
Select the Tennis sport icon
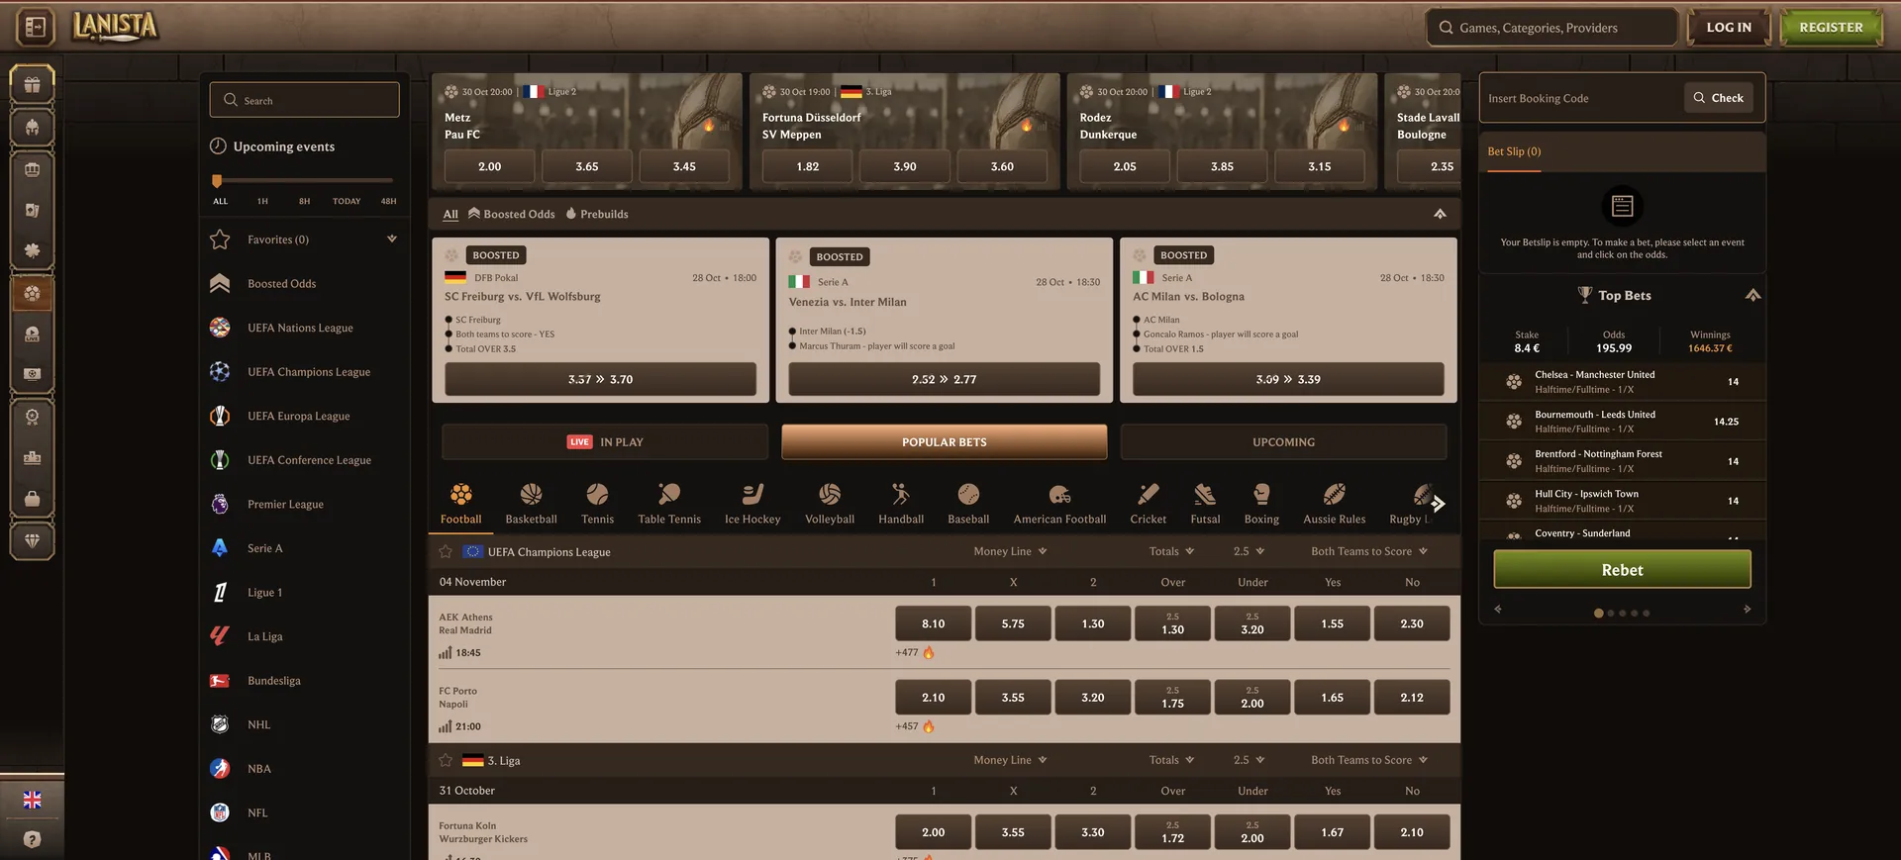(x=597, y=503)
